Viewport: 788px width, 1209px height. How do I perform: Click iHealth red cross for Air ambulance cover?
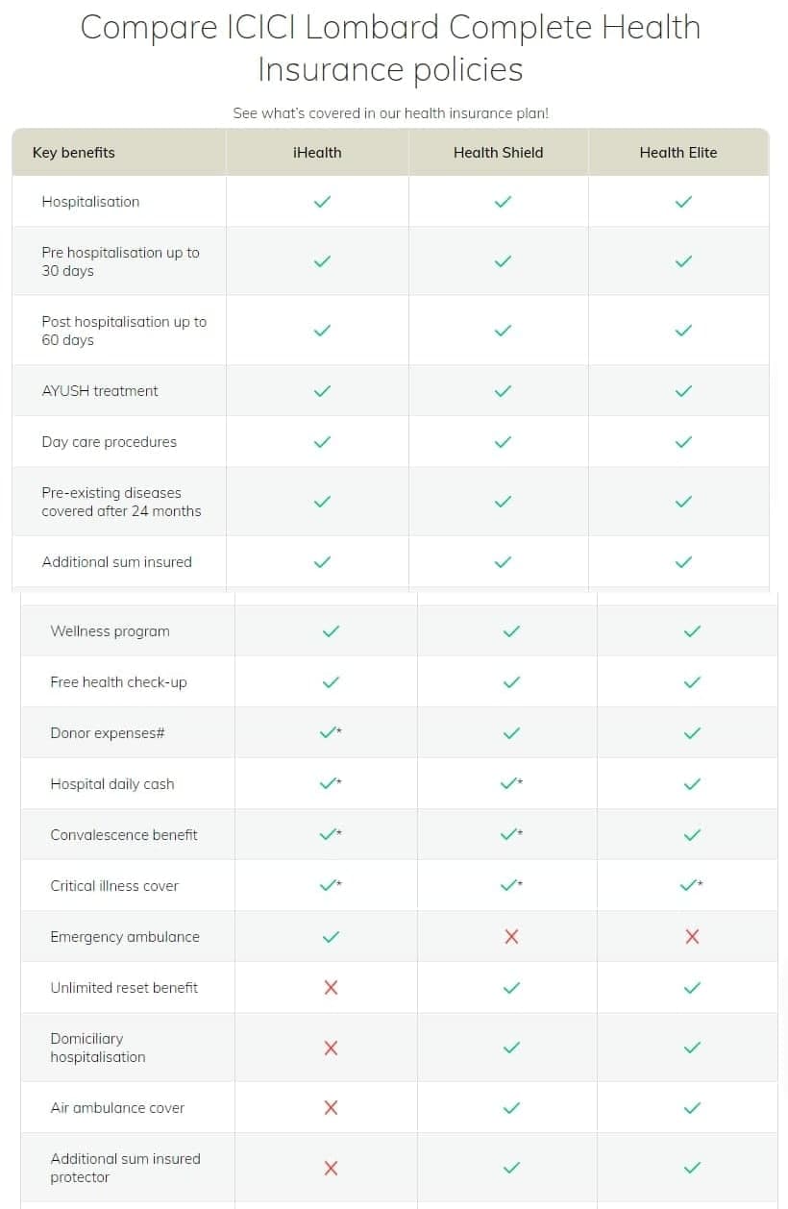[331, 1108]
